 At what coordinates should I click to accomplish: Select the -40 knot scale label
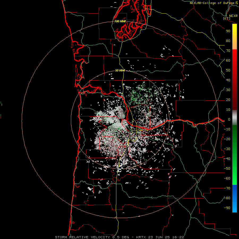[x=227, y=159]
